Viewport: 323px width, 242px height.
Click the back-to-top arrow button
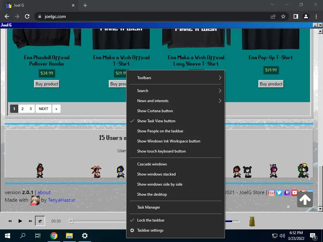[x=305, y=199]
